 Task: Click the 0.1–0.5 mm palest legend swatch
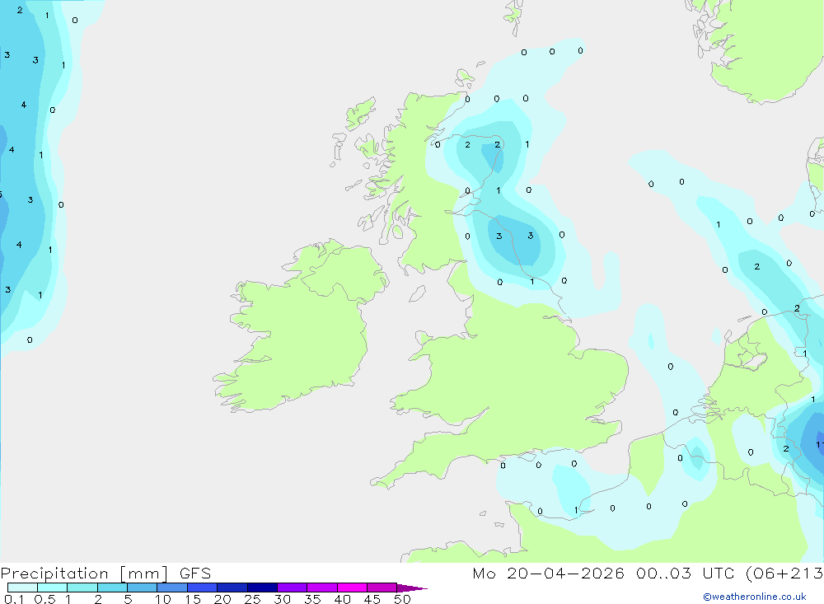click(22, 588)
